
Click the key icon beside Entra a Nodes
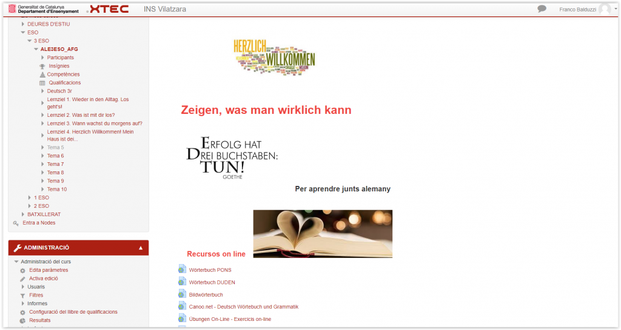click(x=16, y=223)
